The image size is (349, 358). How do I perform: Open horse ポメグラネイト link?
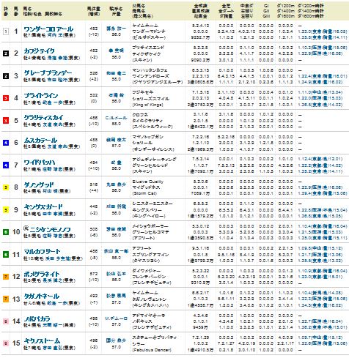coord(42,275)
